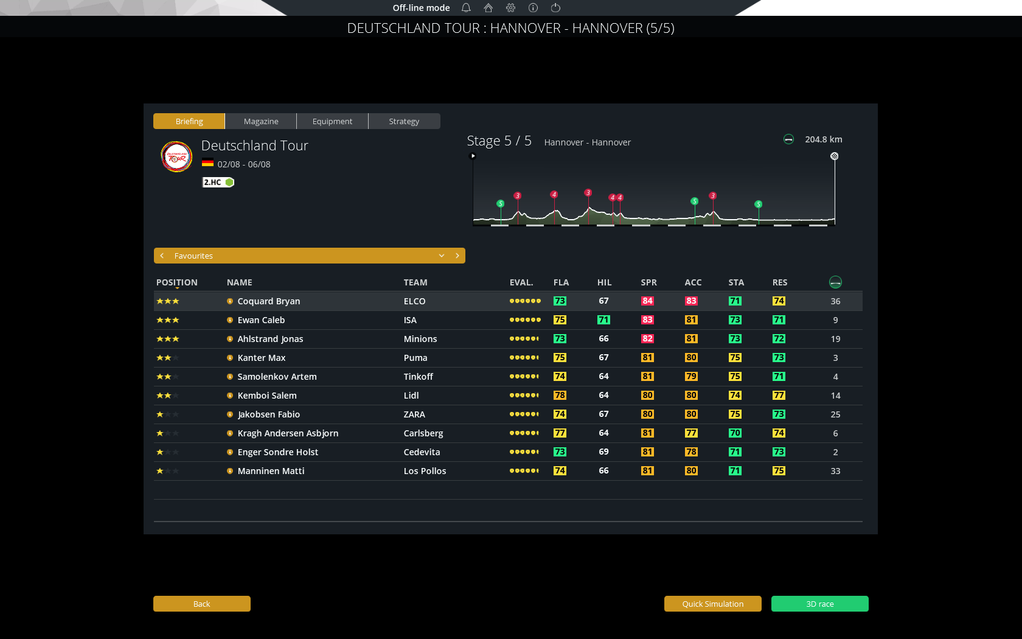
Task: Open the Favourites list selector
Action: click(310, 256)
